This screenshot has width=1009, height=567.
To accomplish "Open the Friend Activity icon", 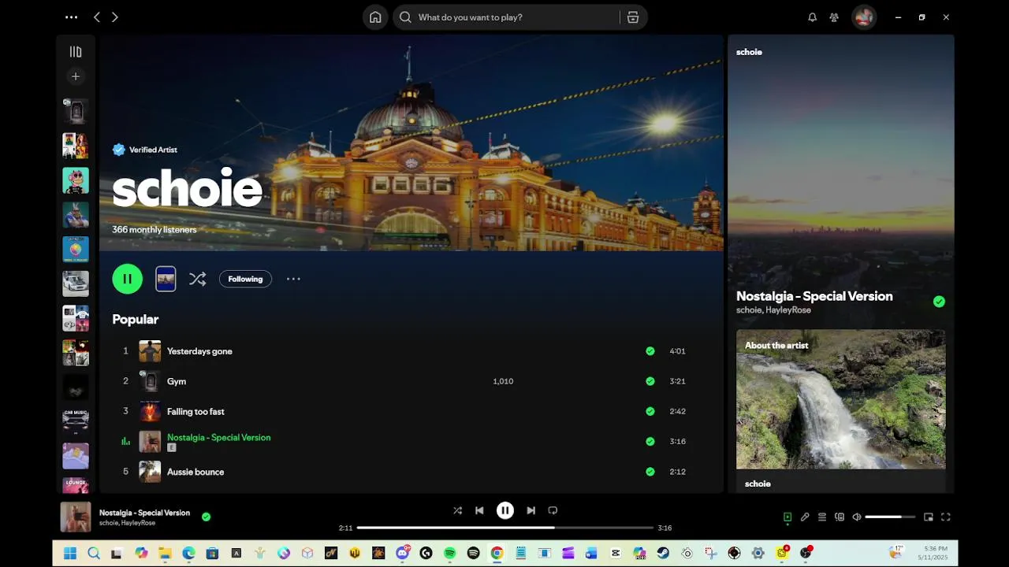I will 834,17.
